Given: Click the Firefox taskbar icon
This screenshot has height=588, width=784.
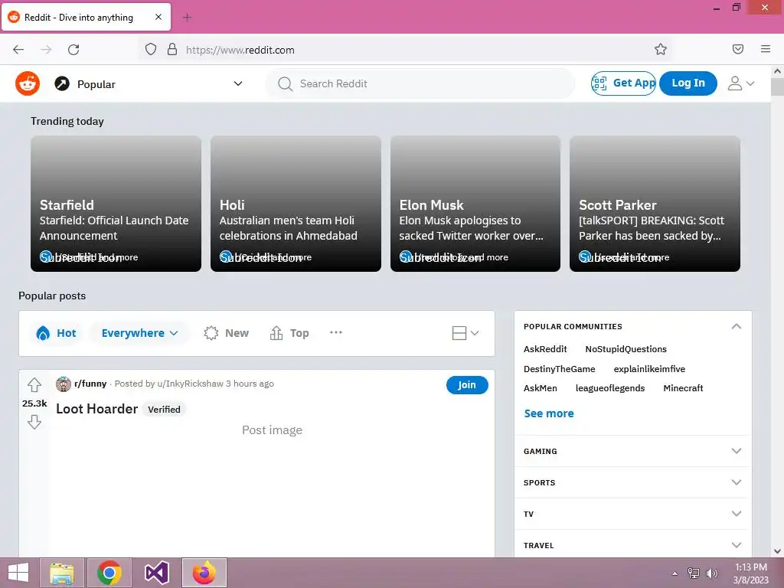Looking at the screenshot, I should [204, 573].
